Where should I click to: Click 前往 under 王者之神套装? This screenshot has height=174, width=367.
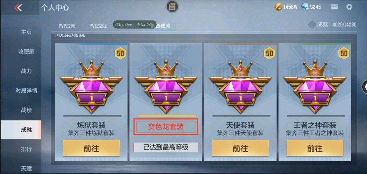315,148
